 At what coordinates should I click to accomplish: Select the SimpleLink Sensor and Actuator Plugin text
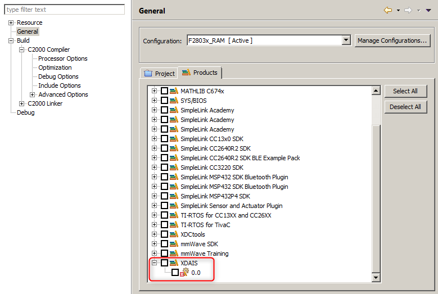tap(232, 206)
